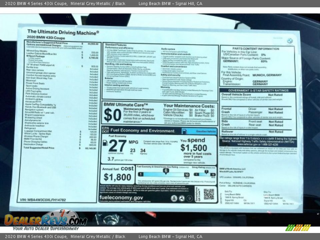This screenshot has width=320, height=240.
Task: Click the EPA DOT logo badge
Action: (x=106, y=130)
